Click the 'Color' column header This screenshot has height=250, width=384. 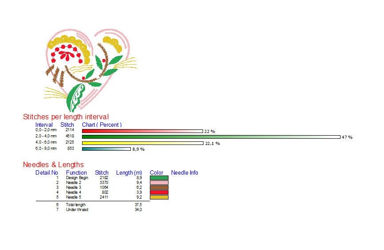(x=157, y=172)
